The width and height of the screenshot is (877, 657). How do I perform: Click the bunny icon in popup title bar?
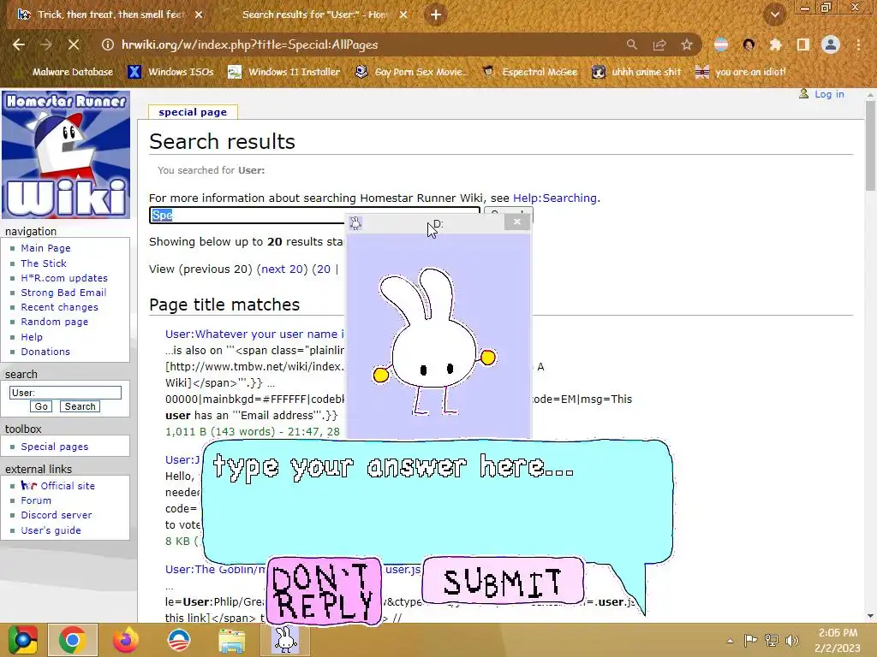355,223
